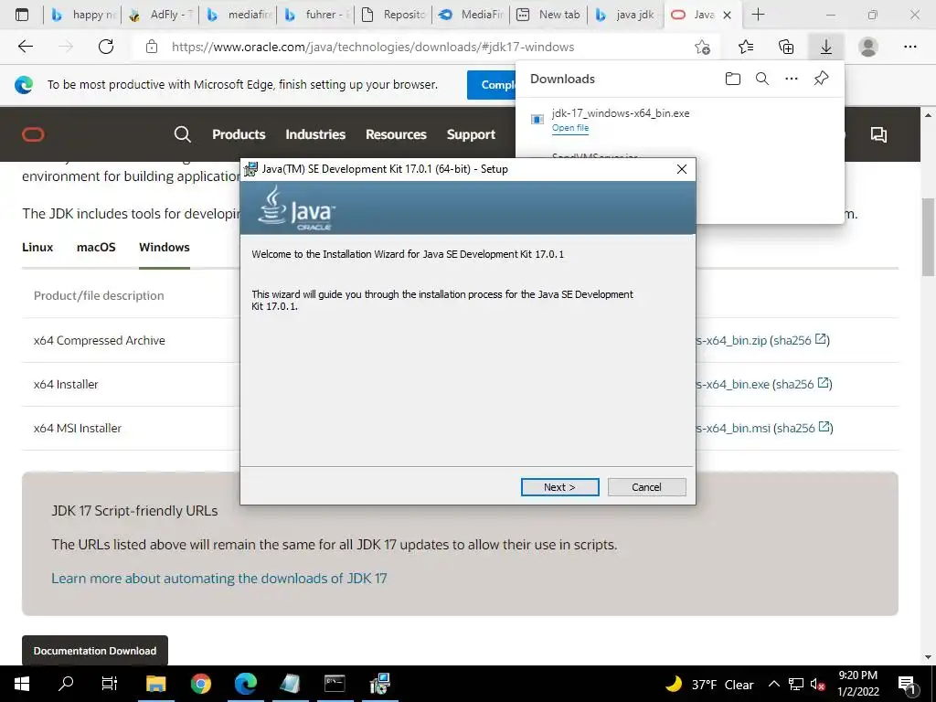Download the x64_bin.msi installer link
This screenshot has width=936, height=702.
[733, 428]
